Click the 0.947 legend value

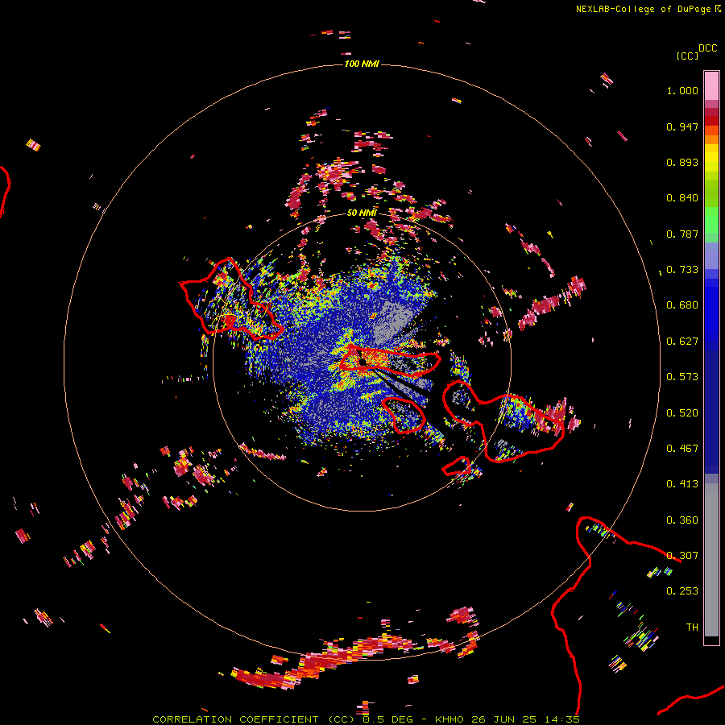click(682, 126)
